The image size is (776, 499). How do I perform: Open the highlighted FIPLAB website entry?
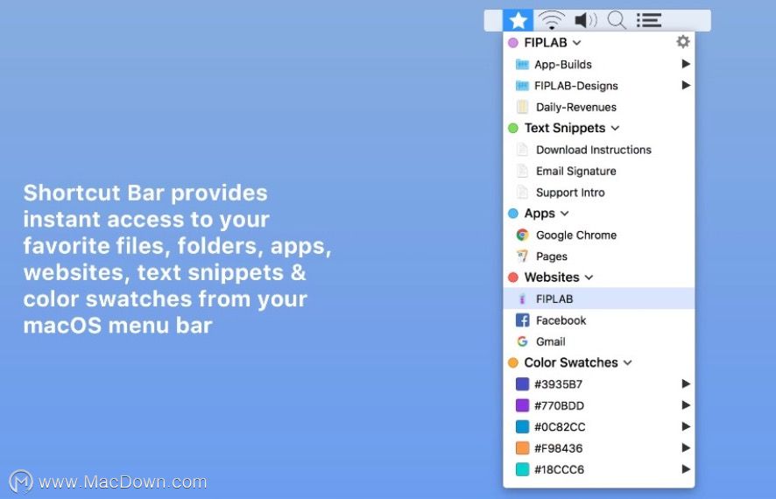[599, 299]
